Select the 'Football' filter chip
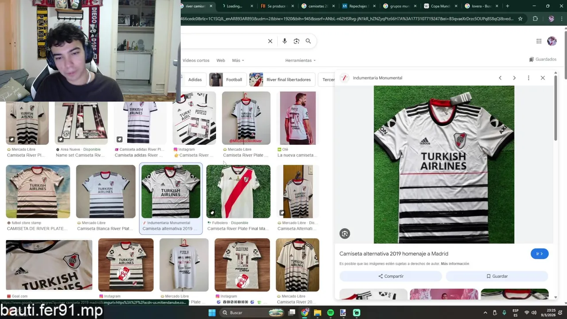Image resolution: width=567 pixels, height=319 pixels. (x=228, y=80)
